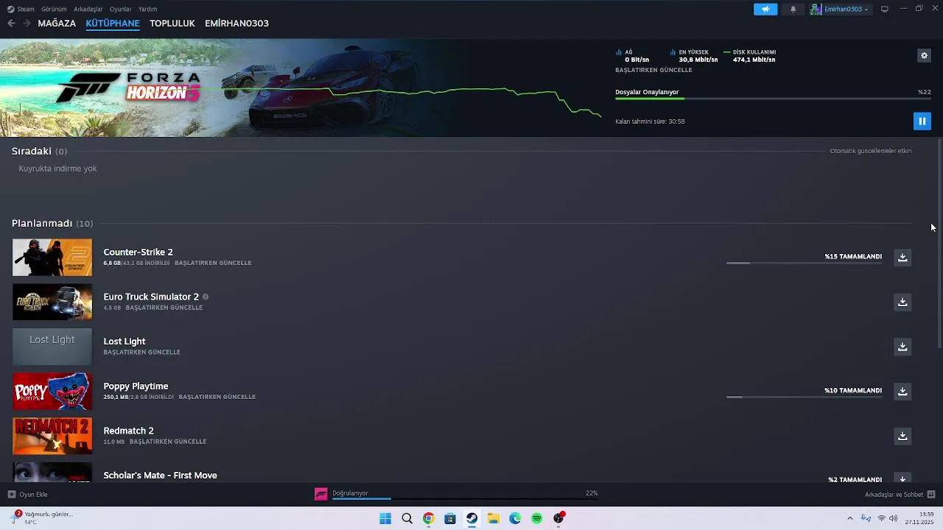The height and width of the screenshot is (530, 943).
Task: Go back with the left arrow
Action: [x=11, y=23]
